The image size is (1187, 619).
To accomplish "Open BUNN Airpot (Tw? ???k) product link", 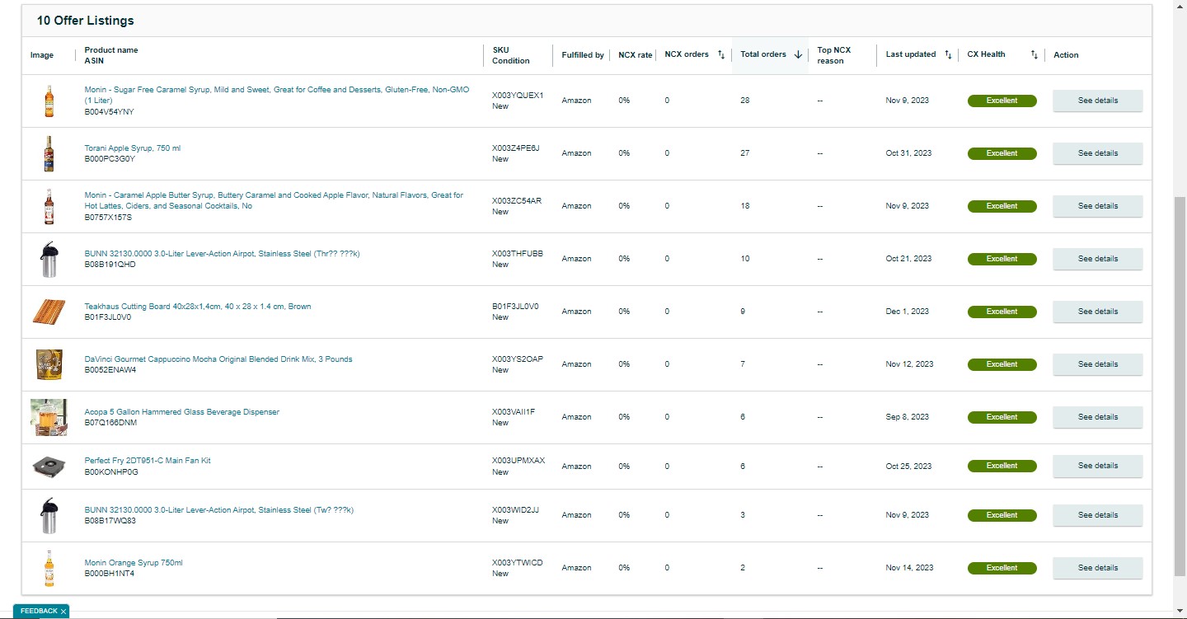I will [219, 510].
